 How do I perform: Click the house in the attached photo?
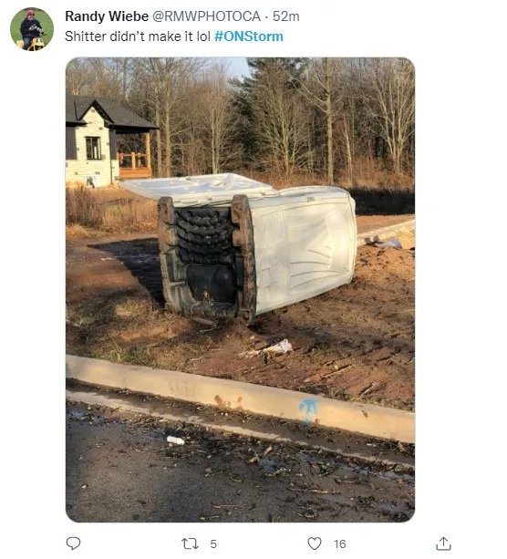pos(109,142)
